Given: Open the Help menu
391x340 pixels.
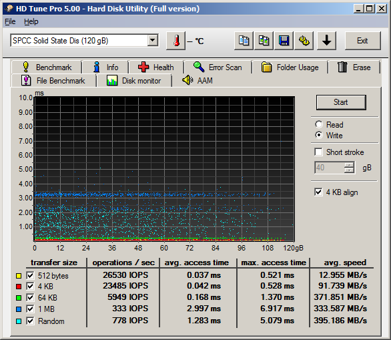Looking at the screenshot, I should (x=31, y=22).
